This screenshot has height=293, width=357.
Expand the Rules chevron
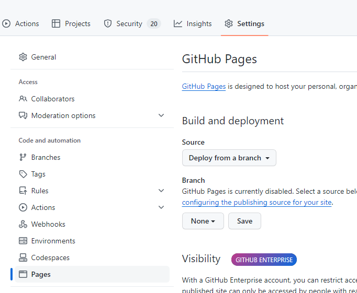pos(161,191)
